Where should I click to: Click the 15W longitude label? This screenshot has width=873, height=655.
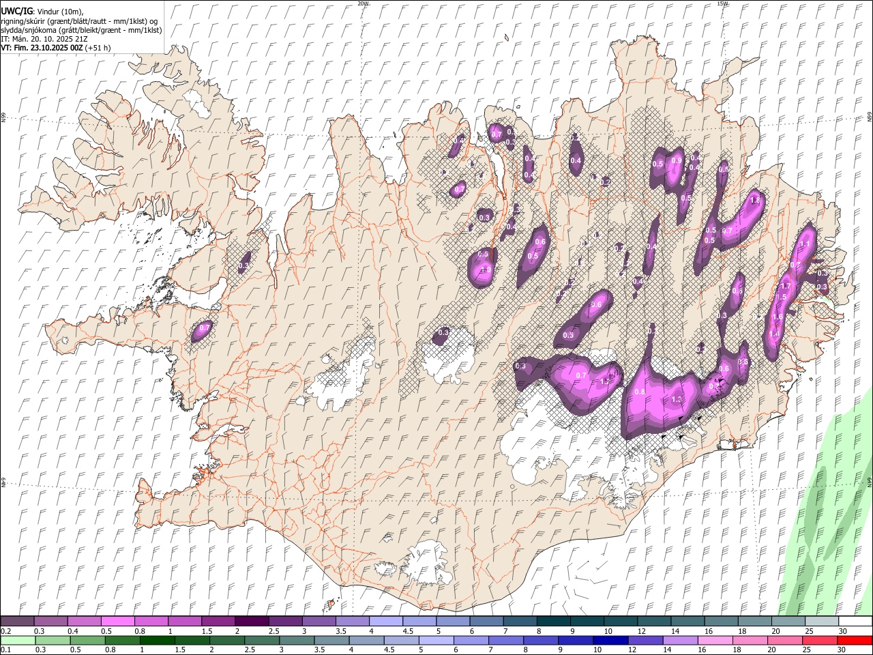tap(722, 3)
